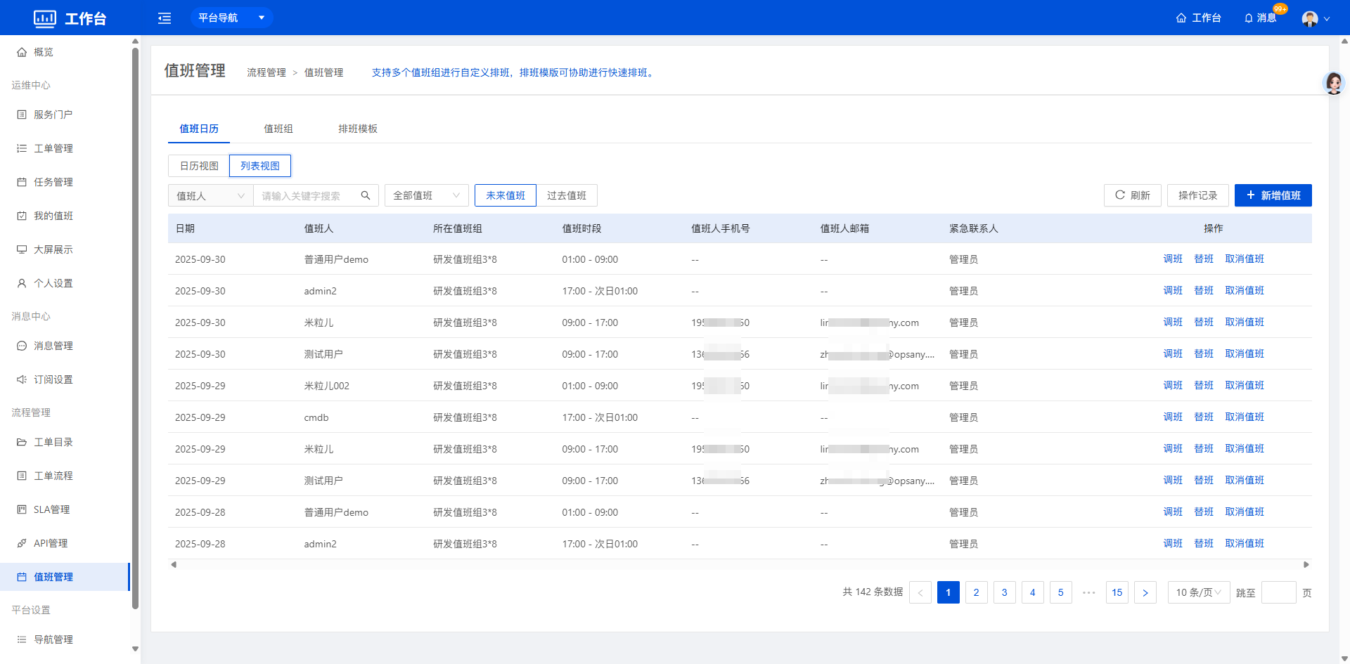The width and height of the screenshot is (1350, 664).
Task: Focus the jump-to-page input field
Action: click(1278, 592)
